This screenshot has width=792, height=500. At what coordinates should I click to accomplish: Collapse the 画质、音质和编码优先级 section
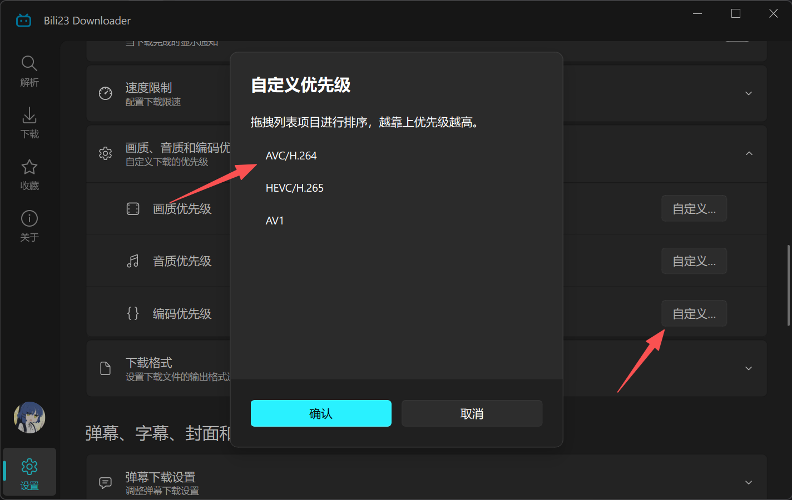coord(749,153)
